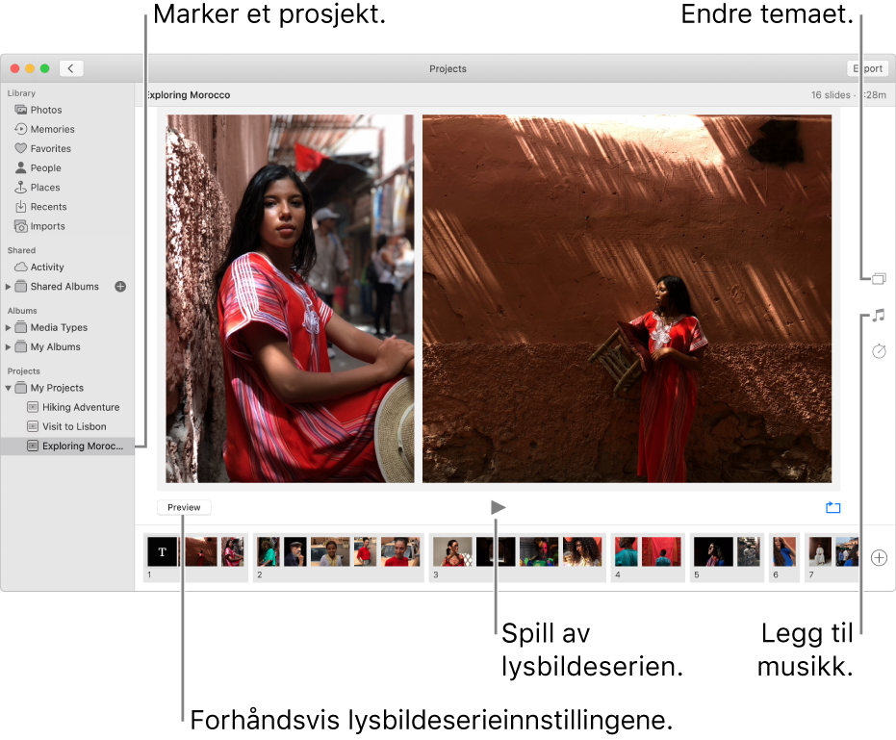
Task: Add a new shared album plus
Action: tap(120, 287)
